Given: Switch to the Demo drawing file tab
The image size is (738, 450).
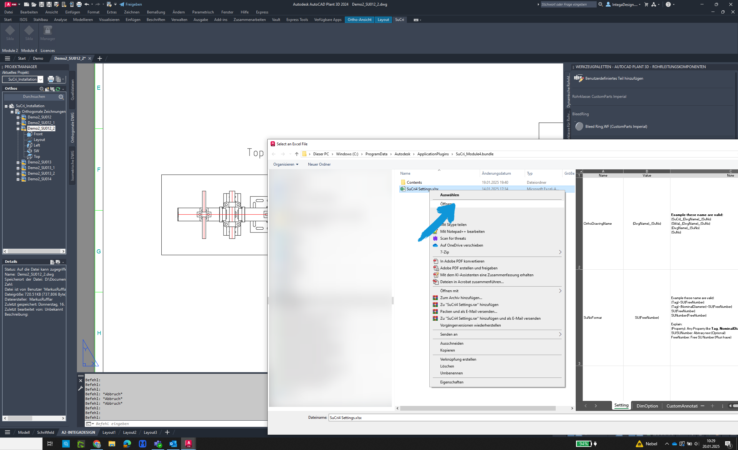Looking at the screenshot, I should (38, 58).
